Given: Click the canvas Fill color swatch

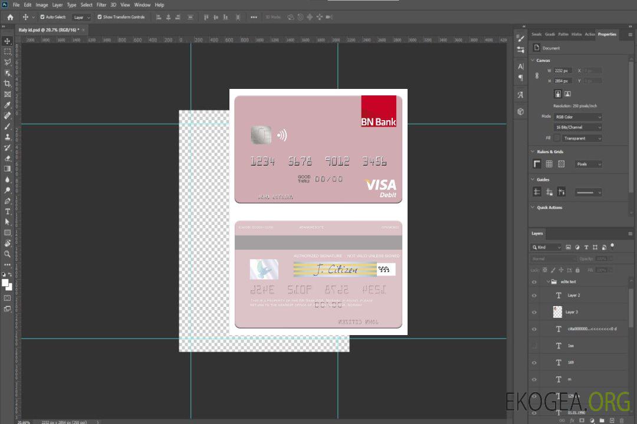Looking at the screenshot, I should coord(557,138).
